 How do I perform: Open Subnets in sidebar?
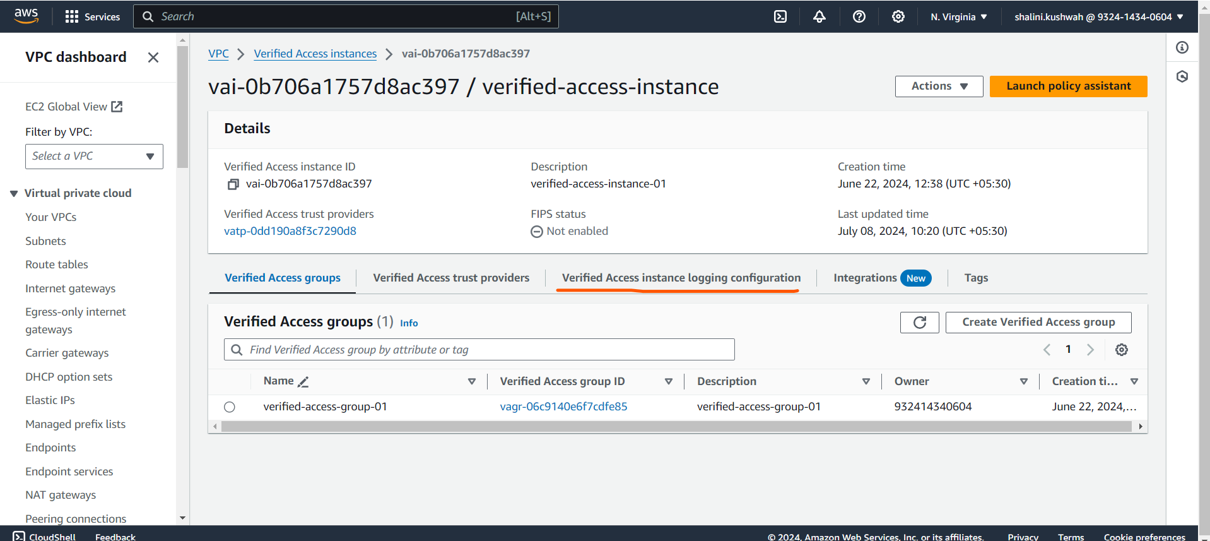pos(45,242)
